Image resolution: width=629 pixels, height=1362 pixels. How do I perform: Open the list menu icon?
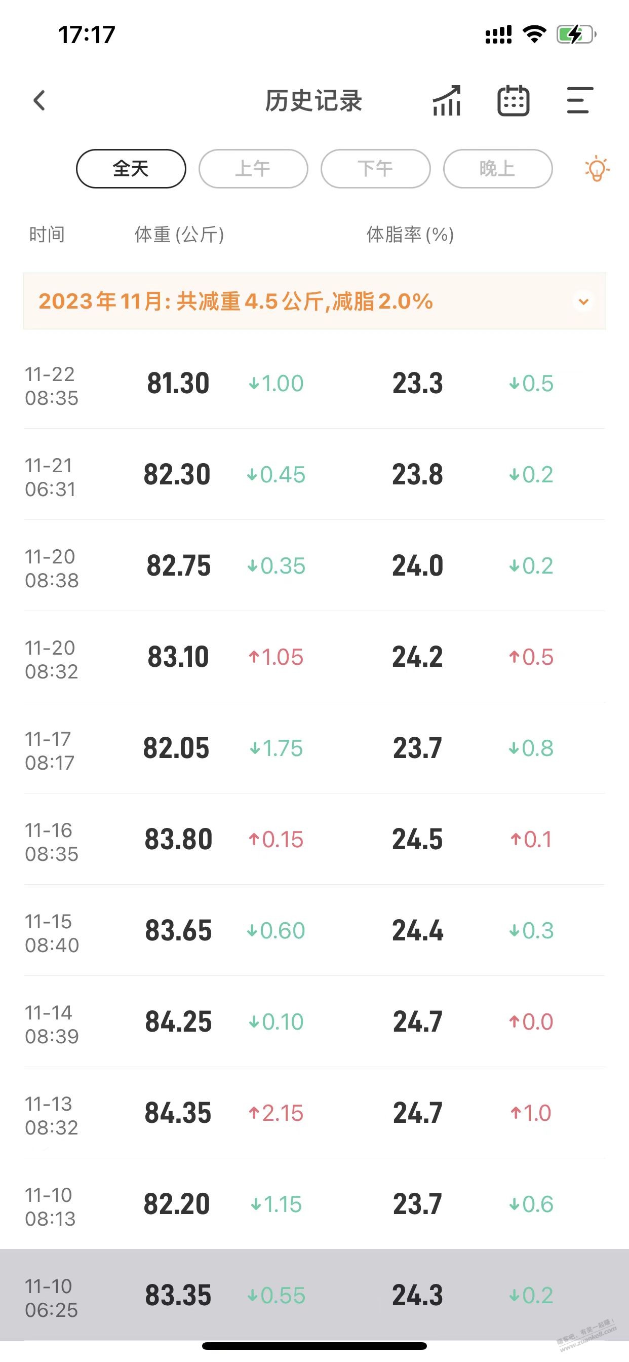pos(580,100)
